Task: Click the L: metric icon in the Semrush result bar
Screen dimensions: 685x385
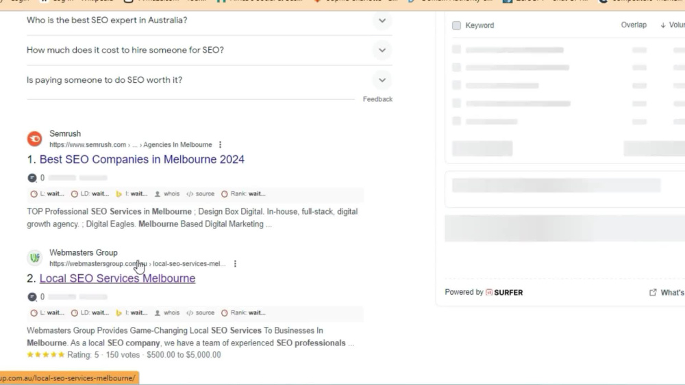Action: pos(34,194)
